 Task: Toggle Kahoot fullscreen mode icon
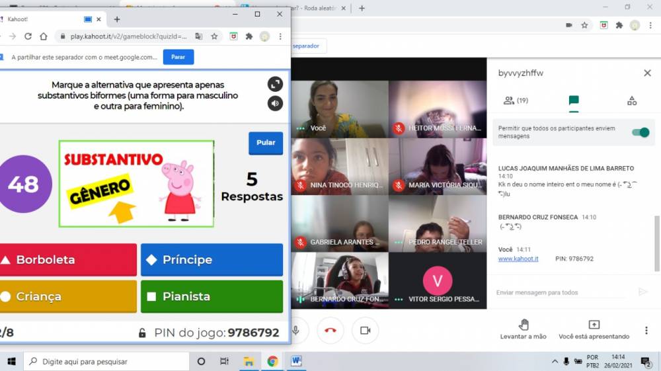(x=275, y=84)
